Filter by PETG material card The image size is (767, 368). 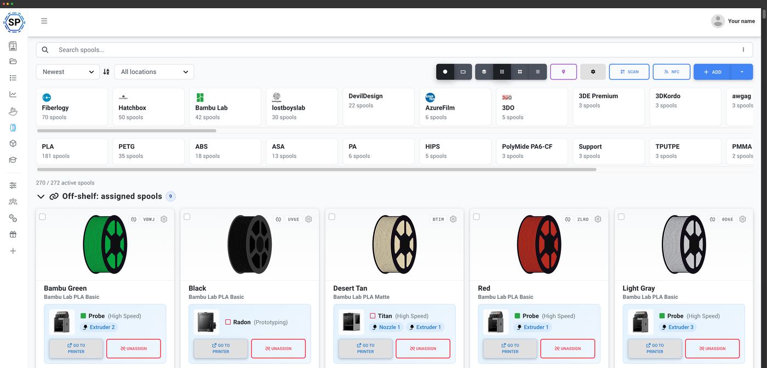(x=148, y=151)
